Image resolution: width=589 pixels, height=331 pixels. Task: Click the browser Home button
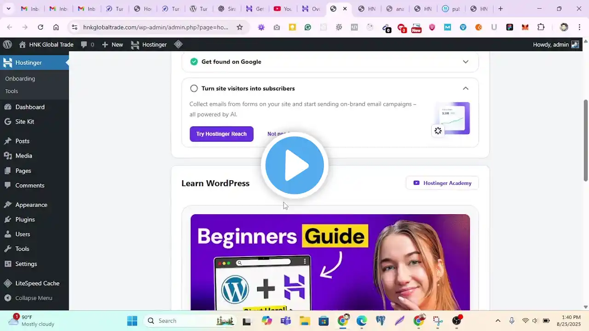pyautogui.click(x=56, y=27)
